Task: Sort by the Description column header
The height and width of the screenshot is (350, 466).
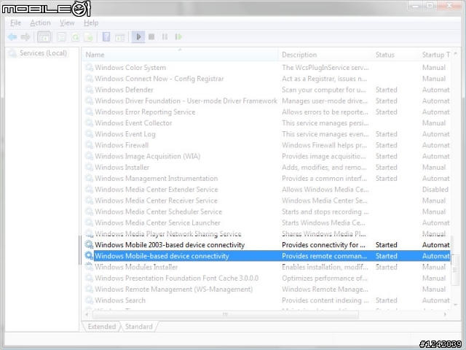Action: (x=325, y=55)
